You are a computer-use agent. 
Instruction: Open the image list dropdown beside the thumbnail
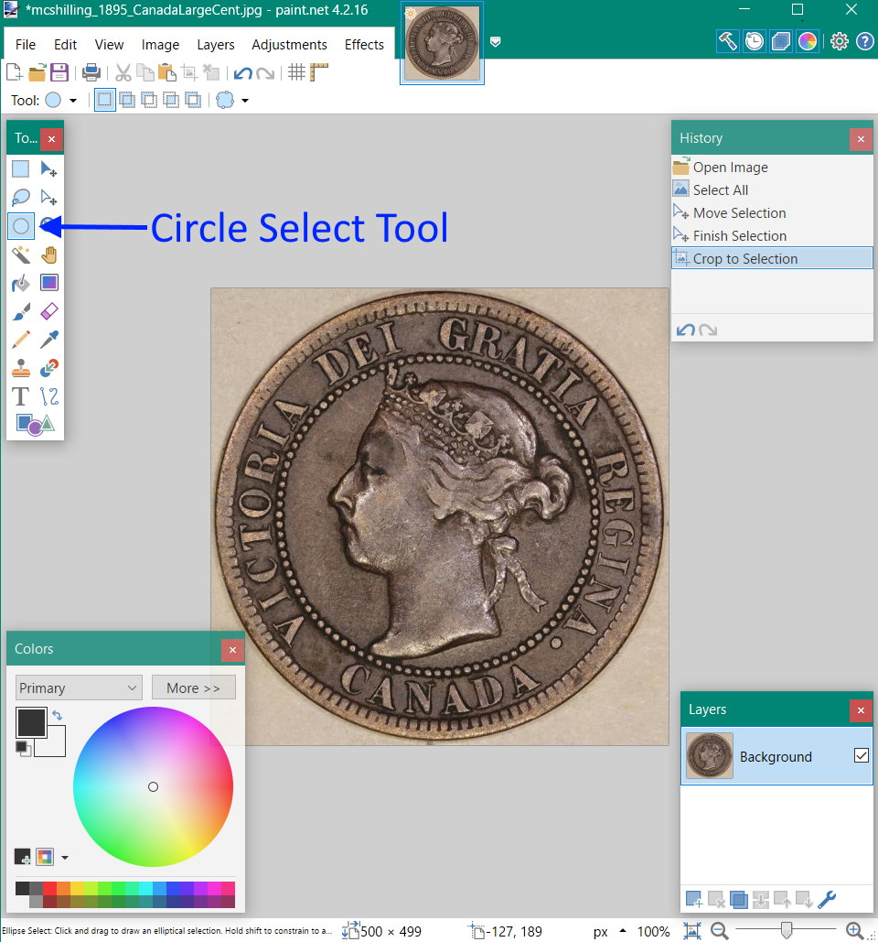pyautogui.click(x=495, y=41)
